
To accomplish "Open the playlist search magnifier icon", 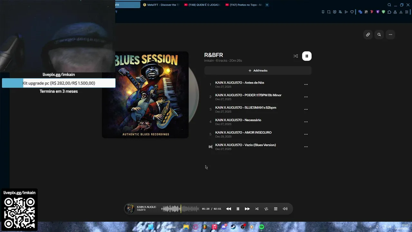I will pyautogui.click(x=379, y=34).
